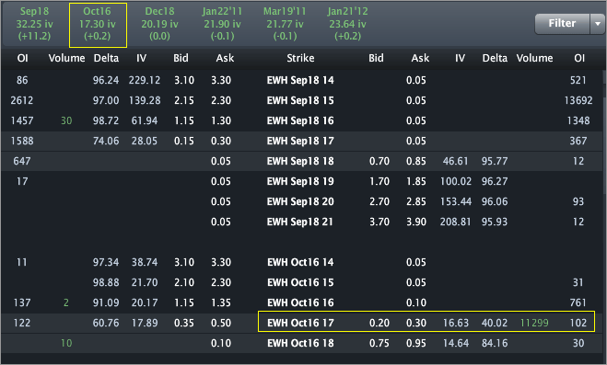This screenshot has height=365, width=607.
Task: Sort by the Strike column header
Action: coord(300,58)
